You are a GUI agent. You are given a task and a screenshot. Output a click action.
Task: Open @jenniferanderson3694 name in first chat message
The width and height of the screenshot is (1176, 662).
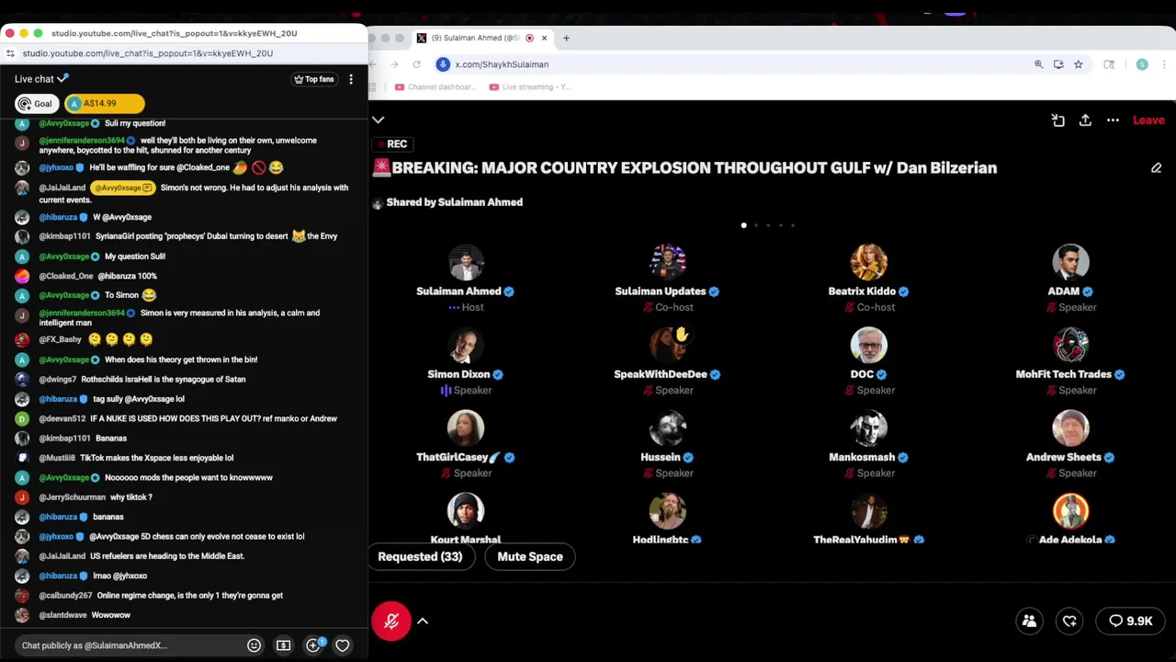82,141
